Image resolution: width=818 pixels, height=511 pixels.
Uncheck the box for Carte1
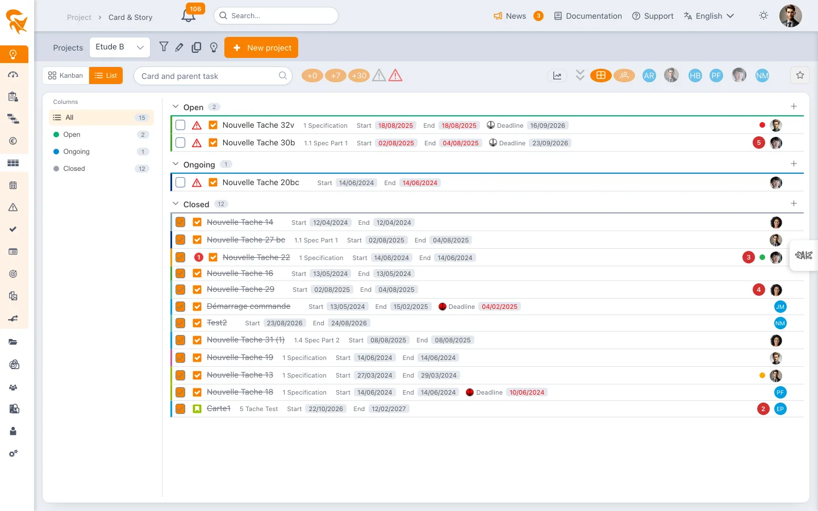point(181,409)
